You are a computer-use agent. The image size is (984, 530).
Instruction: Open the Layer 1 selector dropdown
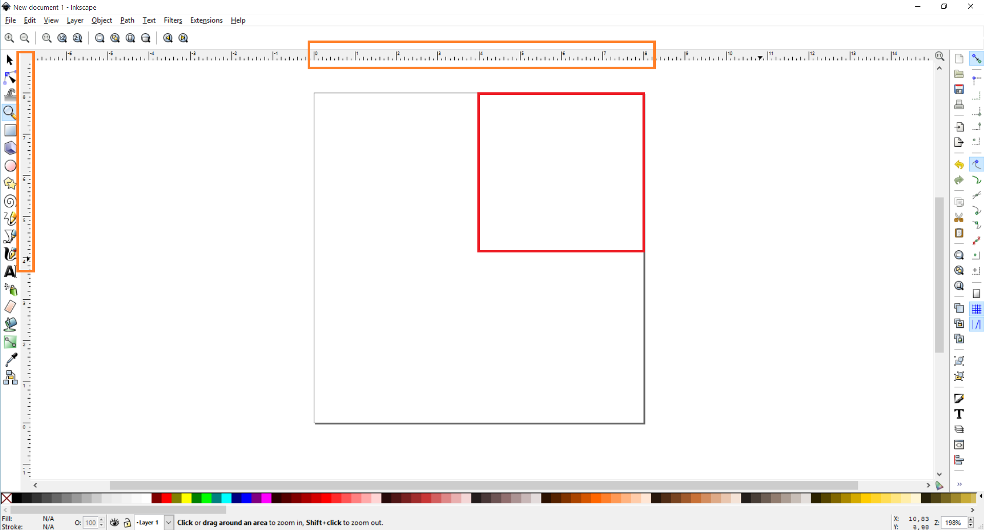tap(169, 522)
